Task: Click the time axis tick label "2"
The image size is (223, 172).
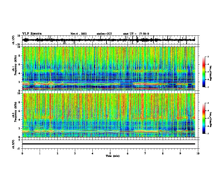Action: click(57, 153)
